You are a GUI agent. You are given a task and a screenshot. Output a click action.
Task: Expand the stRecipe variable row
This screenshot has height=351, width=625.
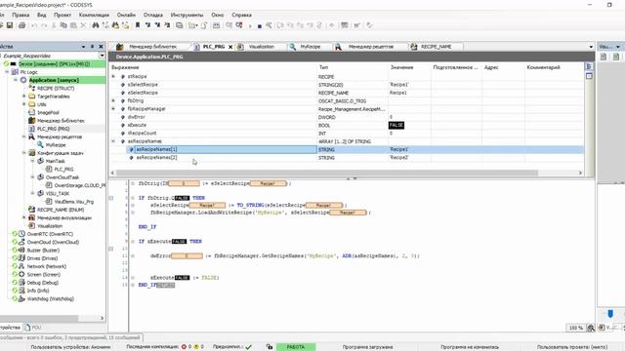coord(113,76)
